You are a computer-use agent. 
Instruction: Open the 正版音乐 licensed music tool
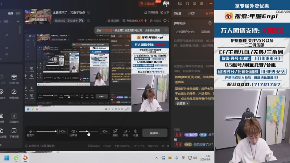coord(14,118)
